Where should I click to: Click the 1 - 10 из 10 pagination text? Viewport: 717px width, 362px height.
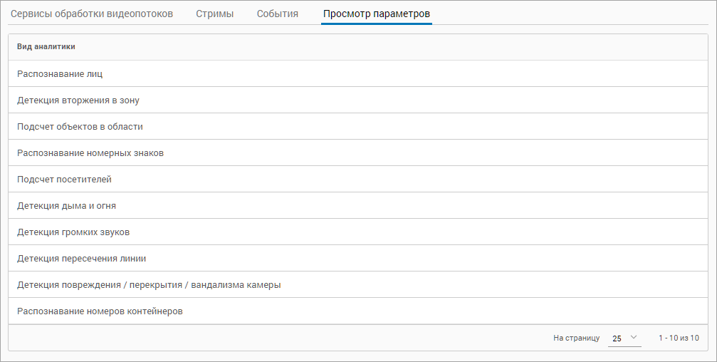[678, 338]
